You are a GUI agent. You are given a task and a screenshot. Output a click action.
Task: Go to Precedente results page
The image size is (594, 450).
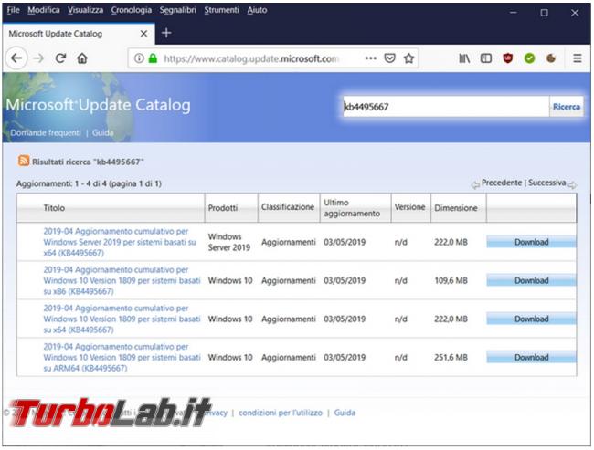[502, 183]
